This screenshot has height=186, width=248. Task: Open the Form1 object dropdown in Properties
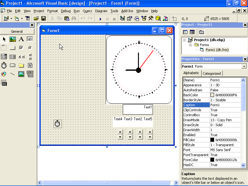click(x=244, y=66)
